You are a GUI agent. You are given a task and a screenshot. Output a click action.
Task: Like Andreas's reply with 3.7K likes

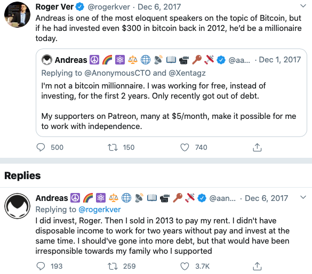click(185, 266)
